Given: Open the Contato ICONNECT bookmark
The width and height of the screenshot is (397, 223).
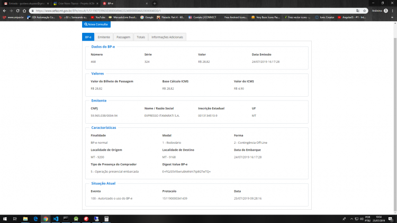Looking at the screenshot, I should [x=202, y=17].
